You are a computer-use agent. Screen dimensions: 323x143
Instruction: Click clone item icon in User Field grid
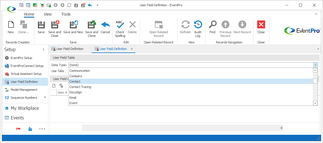[61, 86]
